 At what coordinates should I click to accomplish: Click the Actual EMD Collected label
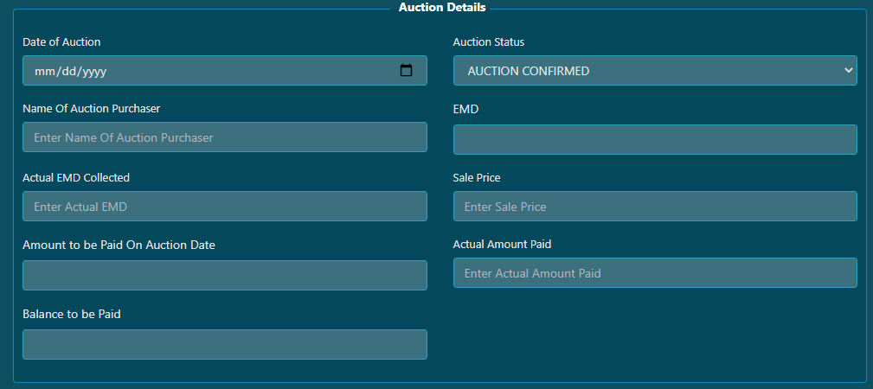point(76,177)
